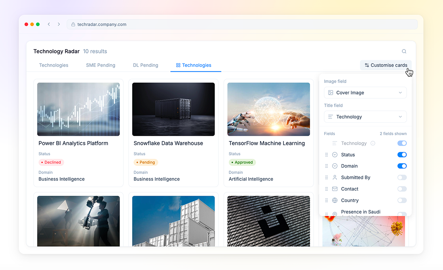Image resolution: width=443 pixels, height=270 pixels.
Task: Go back with browser back arrow
Action: pos(49,24)
